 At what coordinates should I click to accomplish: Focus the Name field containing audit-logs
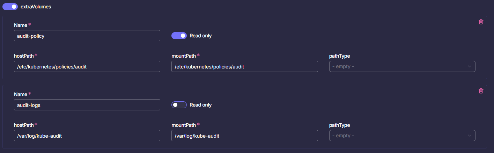click(x=87, y=105)
